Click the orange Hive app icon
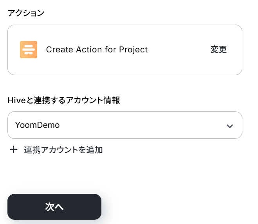The height and width of the screenshot is (224, 258). (29, 50)
